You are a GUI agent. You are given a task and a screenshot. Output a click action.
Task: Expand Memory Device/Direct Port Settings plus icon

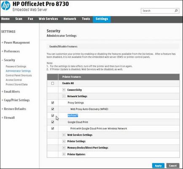click(x=64, y=148)
